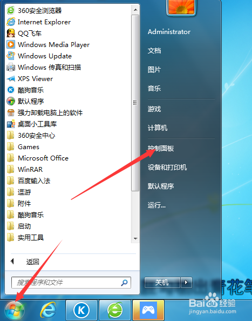Launch the XPS Viewer icon
The height and width of the screenshot is (321, 252).
tap(11, 78)
